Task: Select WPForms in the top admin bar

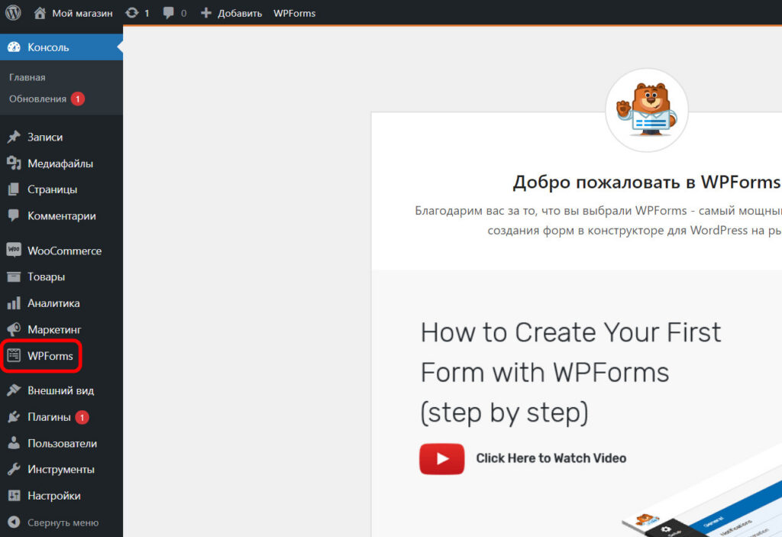Action: tap(294, 13)
